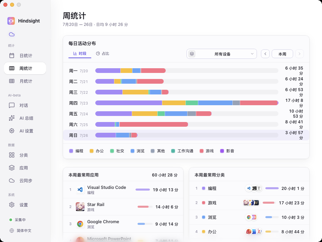This screenshot has height=242, width=322.
Task: Click the 云同步 cloud icon
Action: click(12, 181)
